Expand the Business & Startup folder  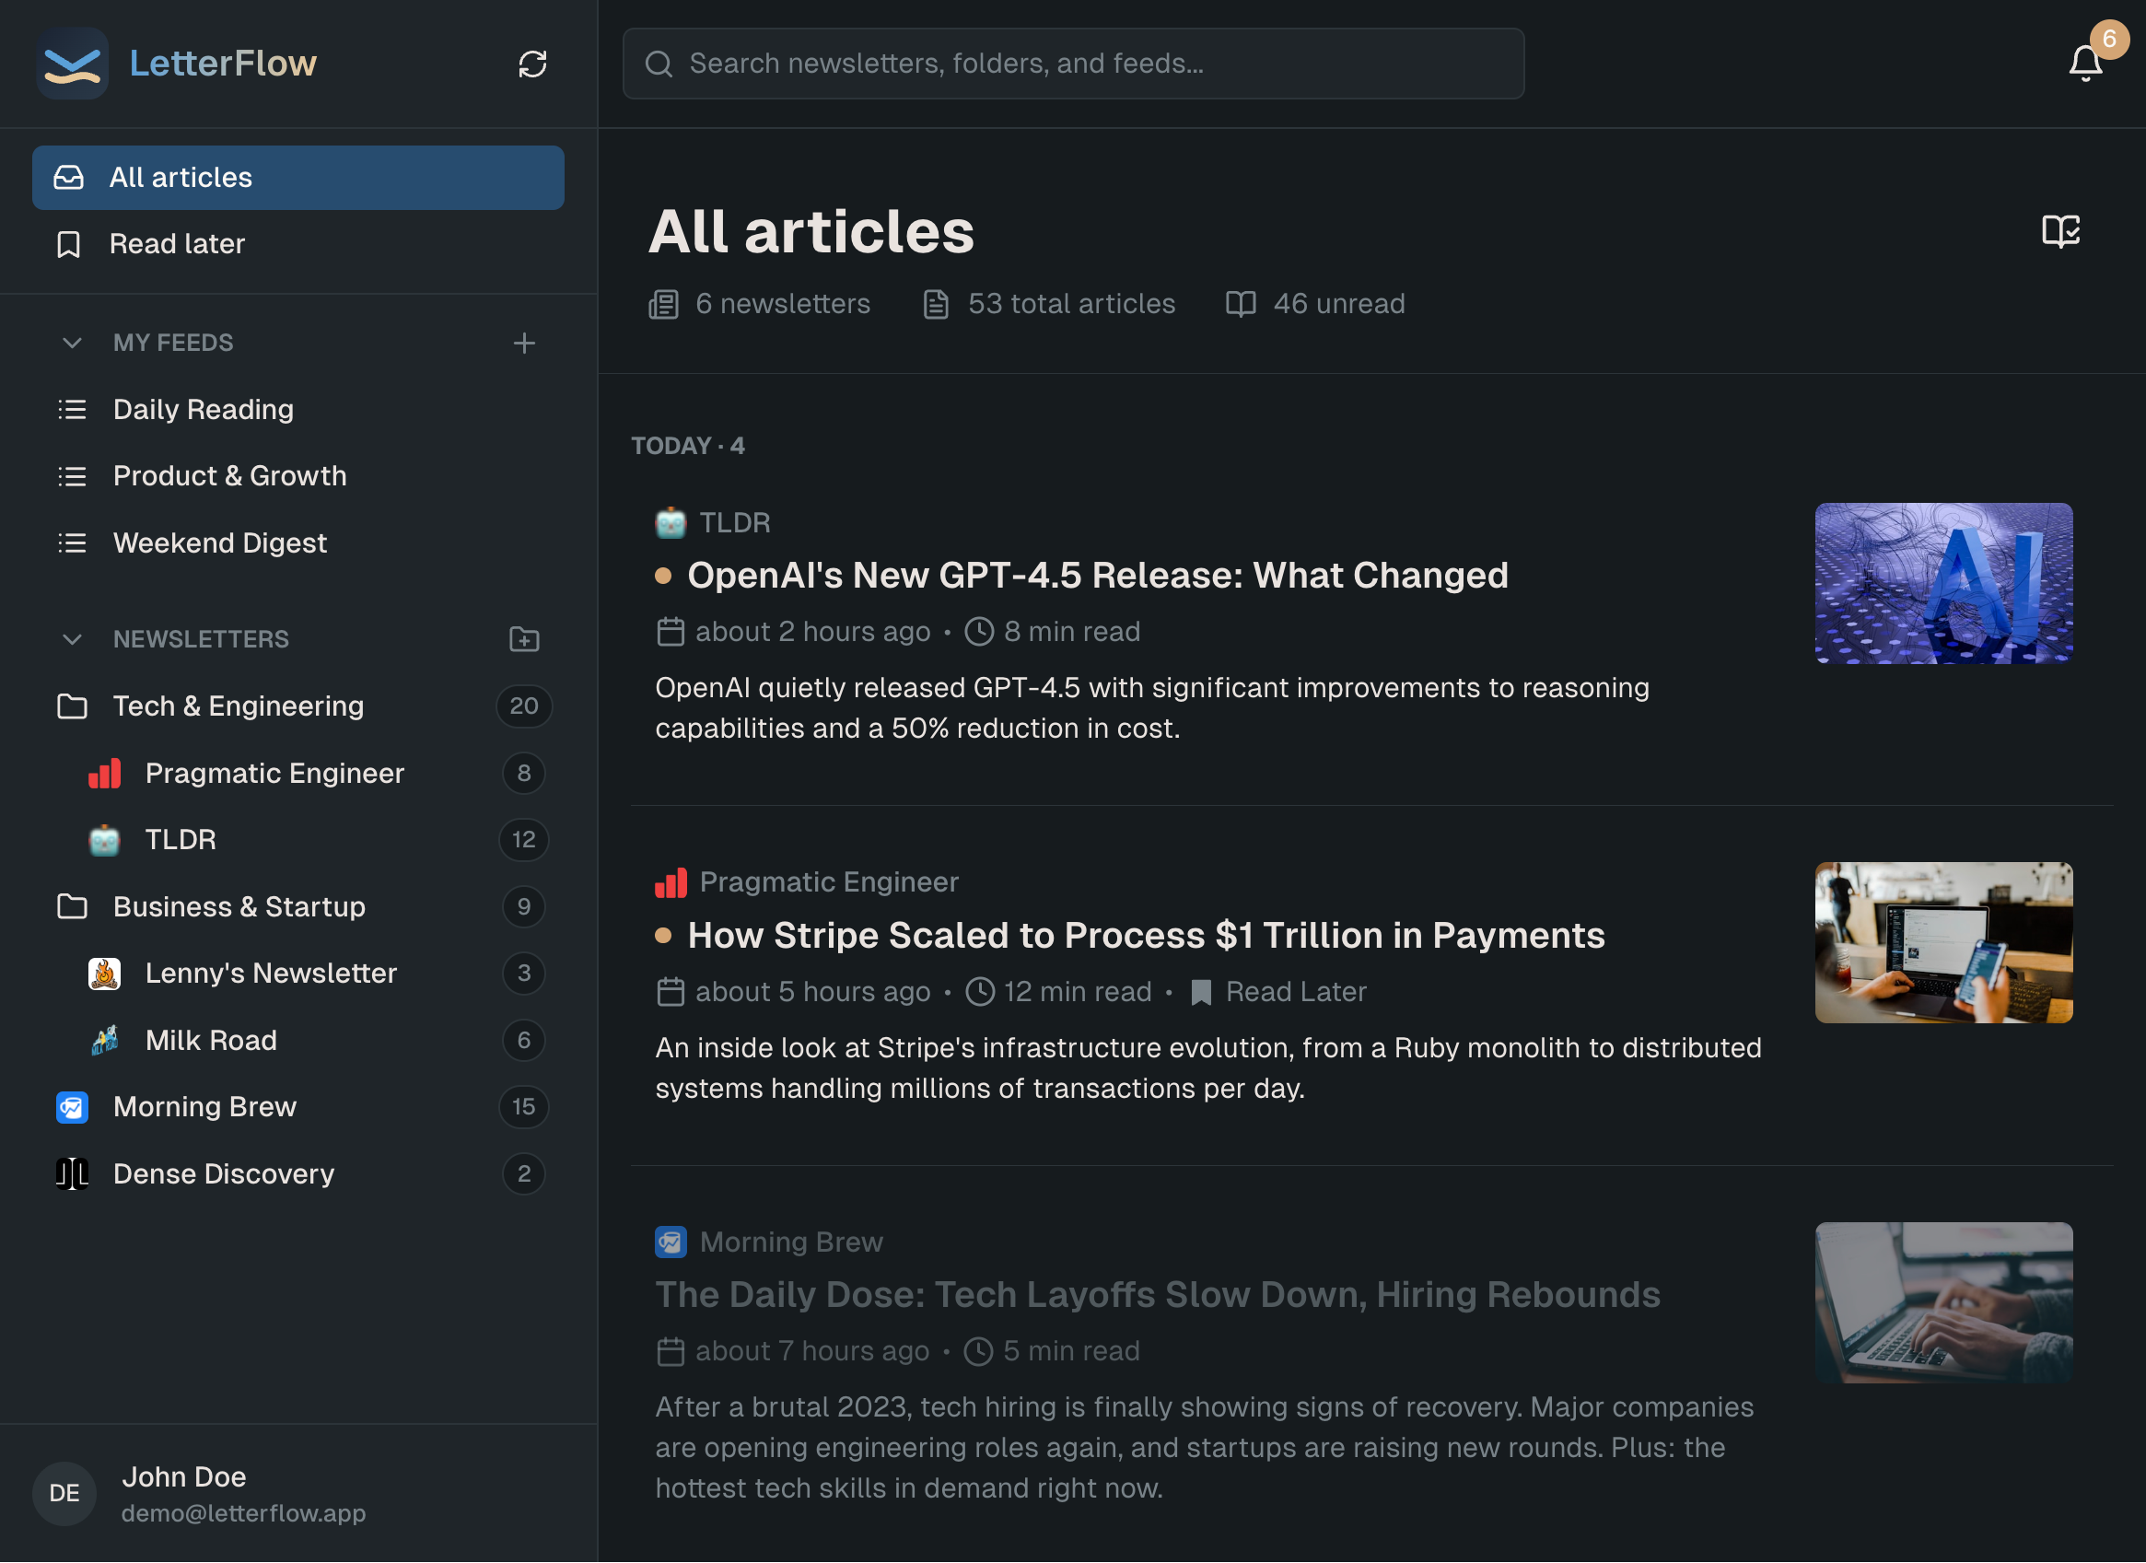(x=238, y=906)
